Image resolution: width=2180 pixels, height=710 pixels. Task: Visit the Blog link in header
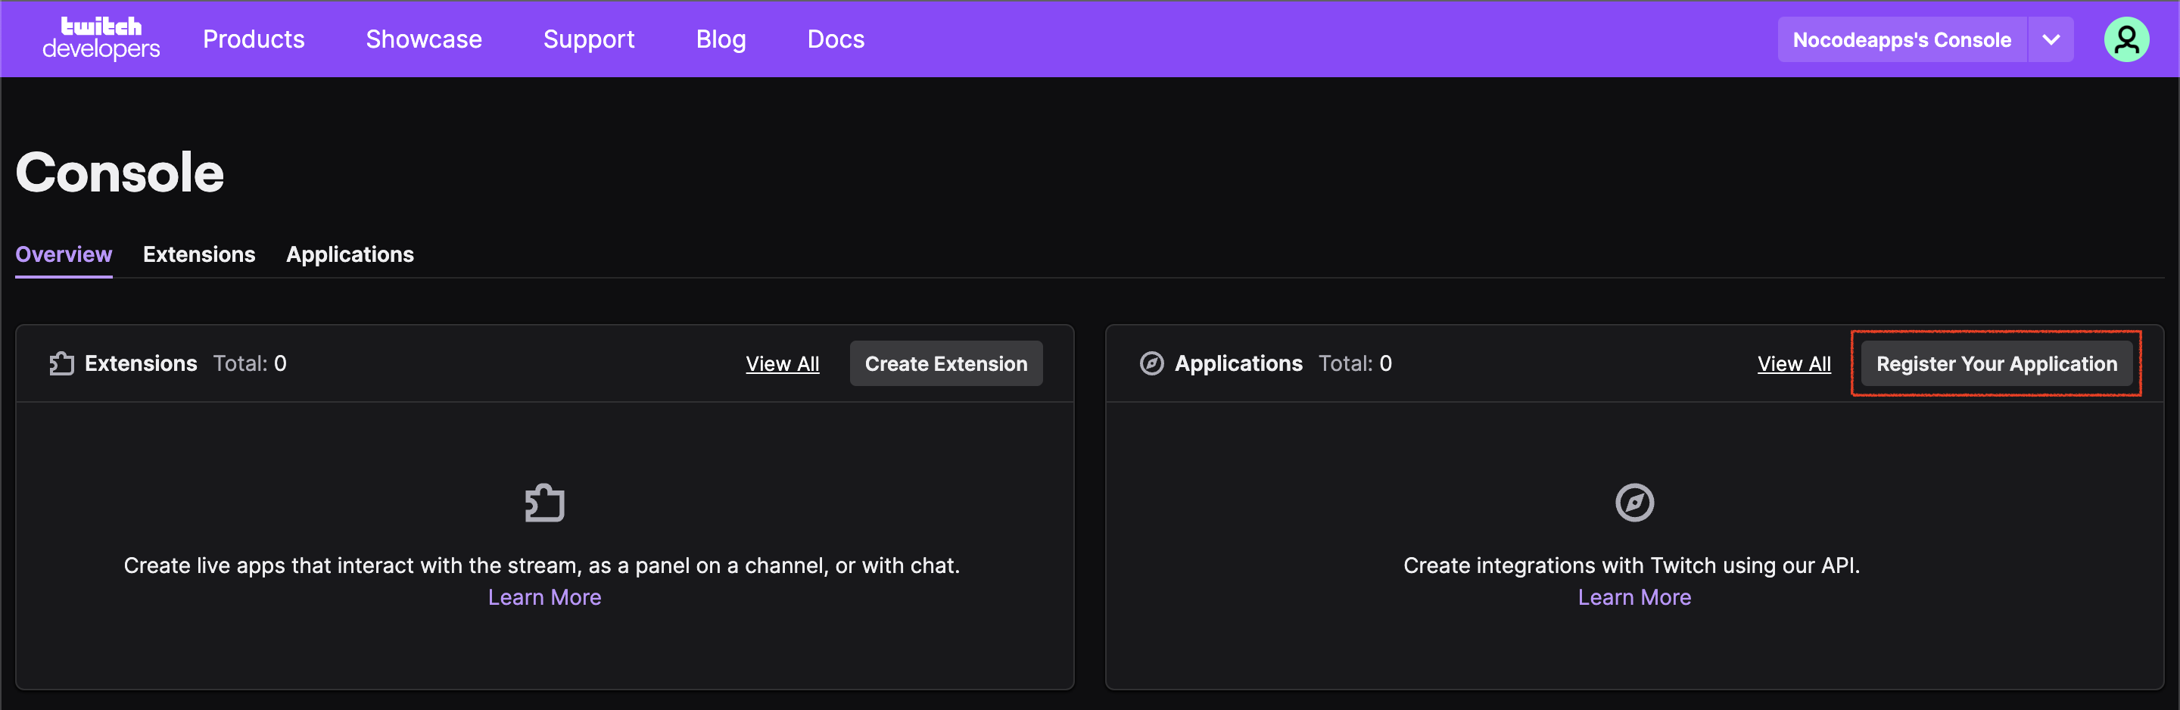720,39
